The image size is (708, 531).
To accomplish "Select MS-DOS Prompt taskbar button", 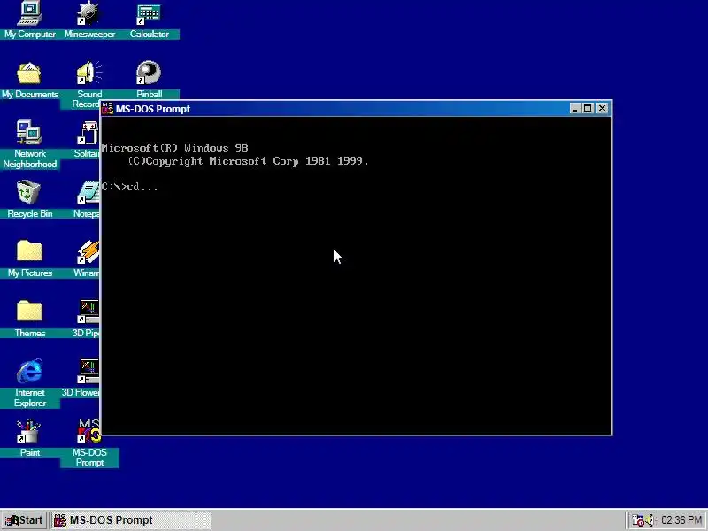I will click(x=130, y=520).
